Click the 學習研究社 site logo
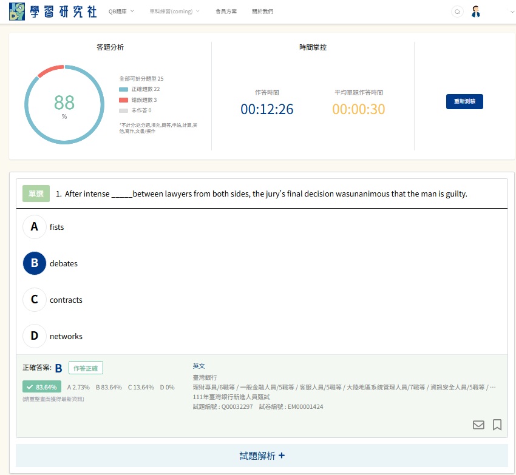The image size is (516, 475). pyautogui.click(x=53, y=12)
